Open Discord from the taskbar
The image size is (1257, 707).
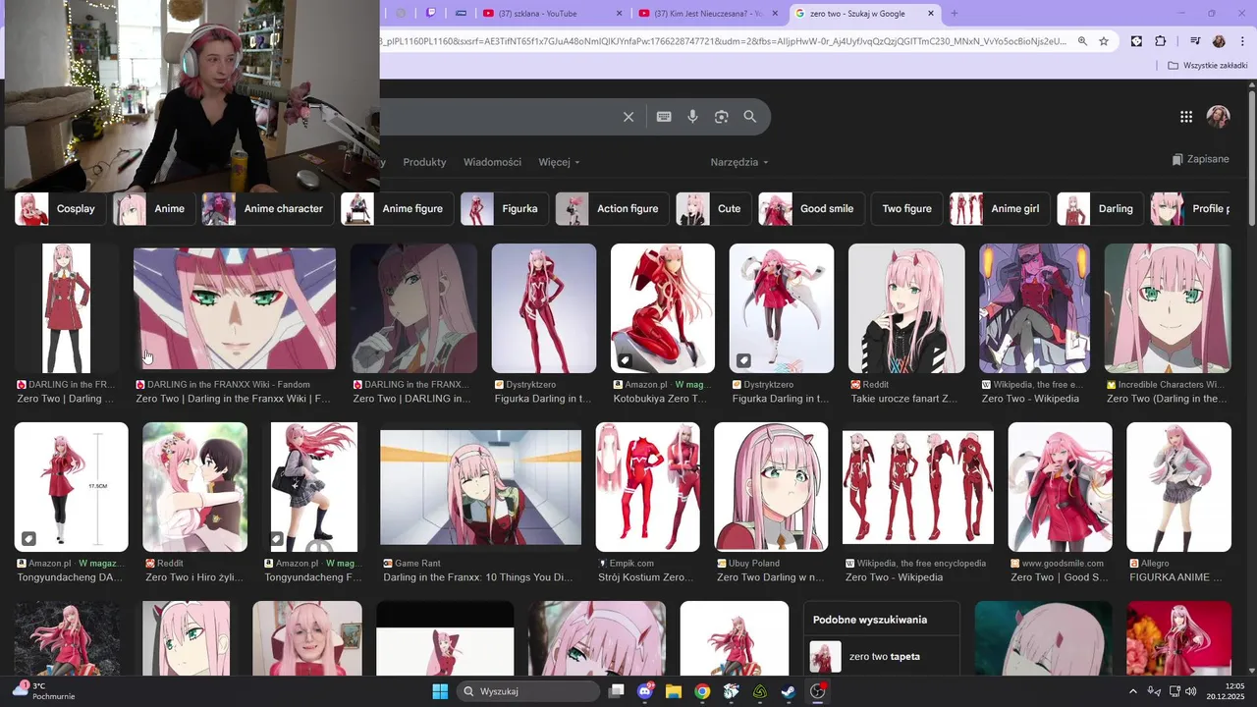coord(645,691)
